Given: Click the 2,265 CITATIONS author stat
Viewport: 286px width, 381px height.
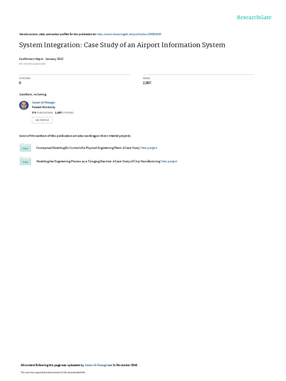Looking at the screenshot, I should coord(64,113).
